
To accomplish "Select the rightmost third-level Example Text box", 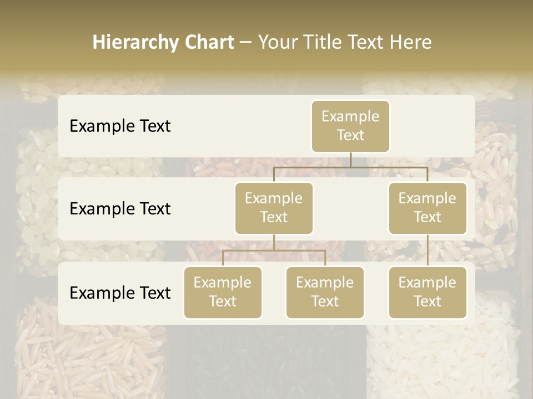I will pyautogui.click(x=428, y=292).
